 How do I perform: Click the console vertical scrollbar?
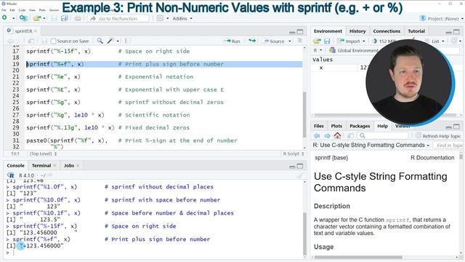coord(304,233)
